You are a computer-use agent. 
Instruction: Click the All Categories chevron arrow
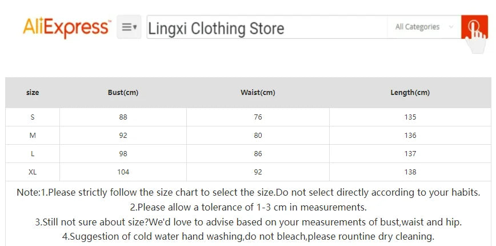coord(451,27)
